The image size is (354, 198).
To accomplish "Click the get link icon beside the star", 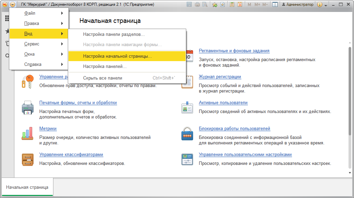I will coord(223,4).
